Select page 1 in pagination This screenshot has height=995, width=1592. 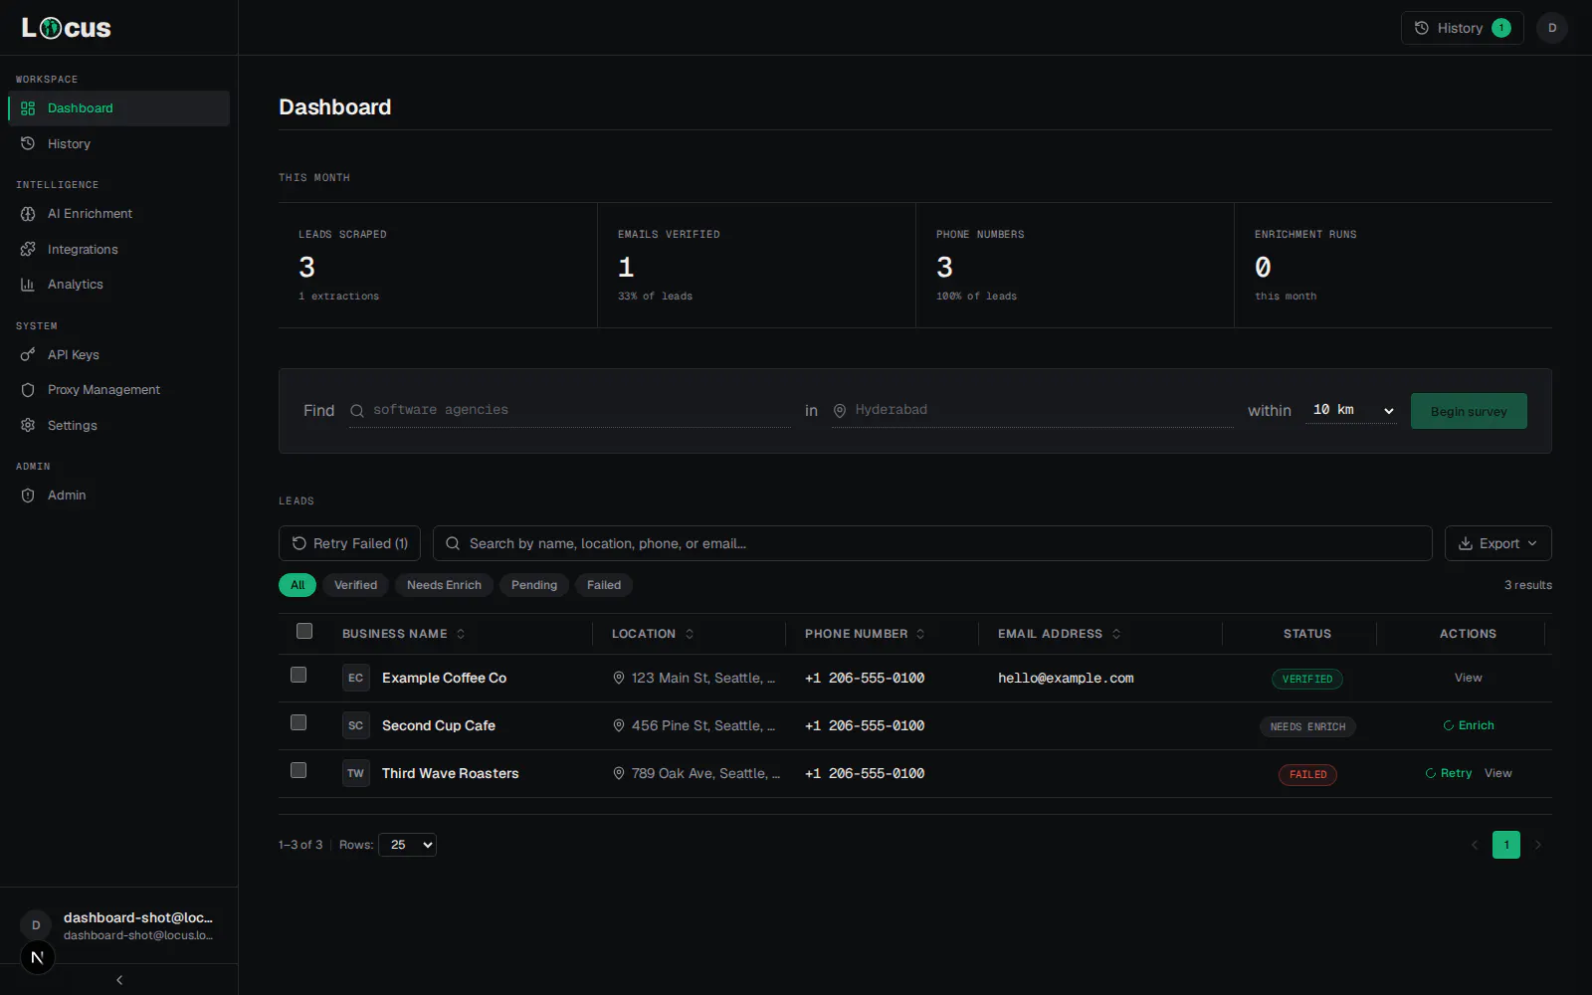[1506, 845]
